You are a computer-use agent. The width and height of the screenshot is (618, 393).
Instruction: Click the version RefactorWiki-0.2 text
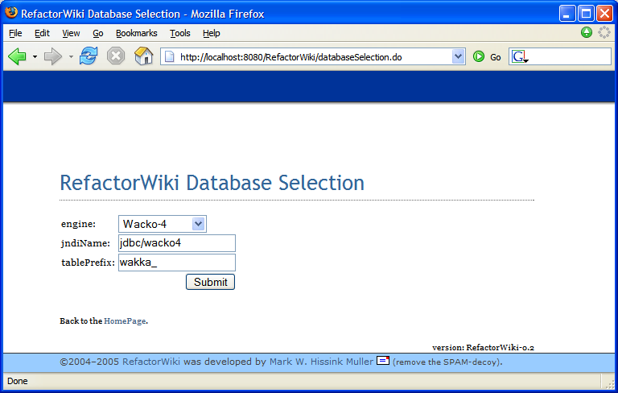(x=483, y=348)
